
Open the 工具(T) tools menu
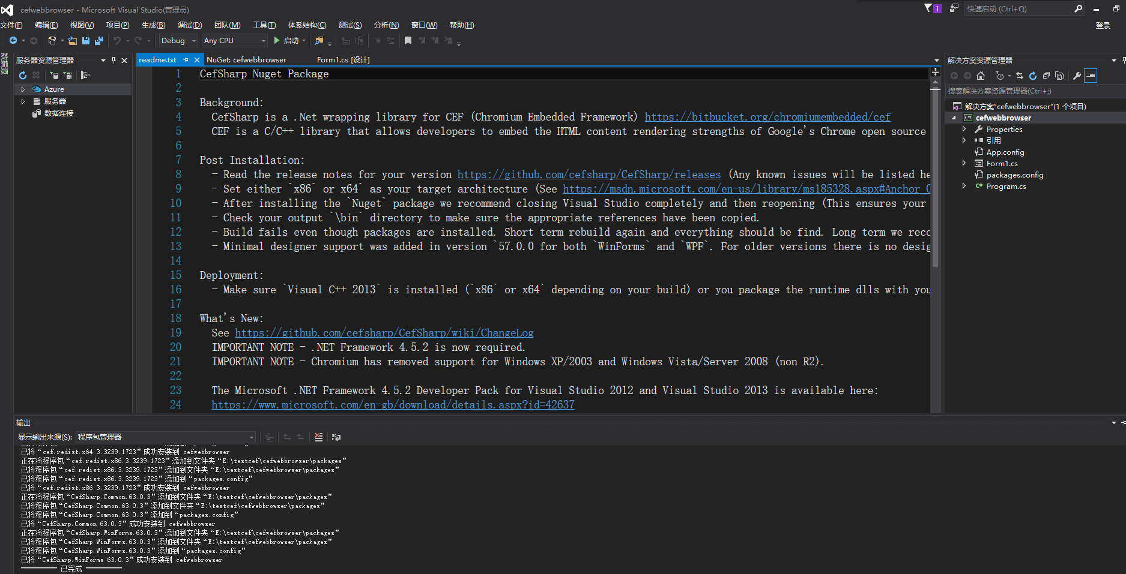[x=264, y=25]
